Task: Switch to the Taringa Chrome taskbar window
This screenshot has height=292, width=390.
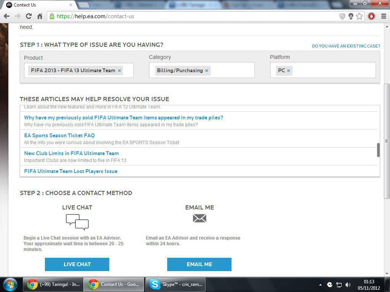Action: pyautogui.click(x=53, y=284)
